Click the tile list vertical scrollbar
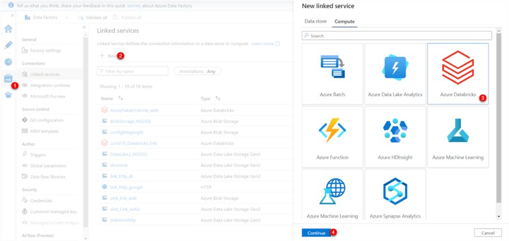The height and width of the screenshot is (241, 509). [x=499, y=117]
